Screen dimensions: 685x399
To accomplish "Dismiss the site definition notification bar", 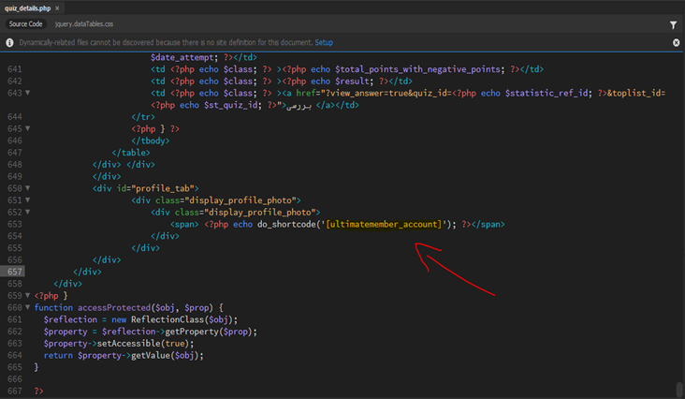I will point(676,43).
